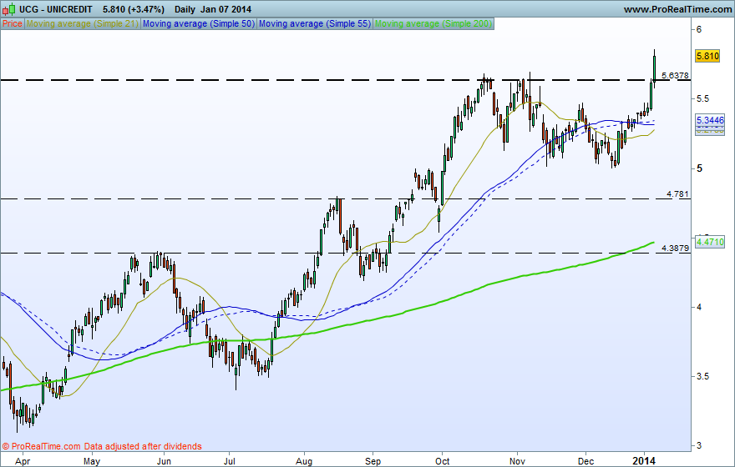Select Moving average (Simple 50) legend label
735x467 pixels.
point(199,23)
